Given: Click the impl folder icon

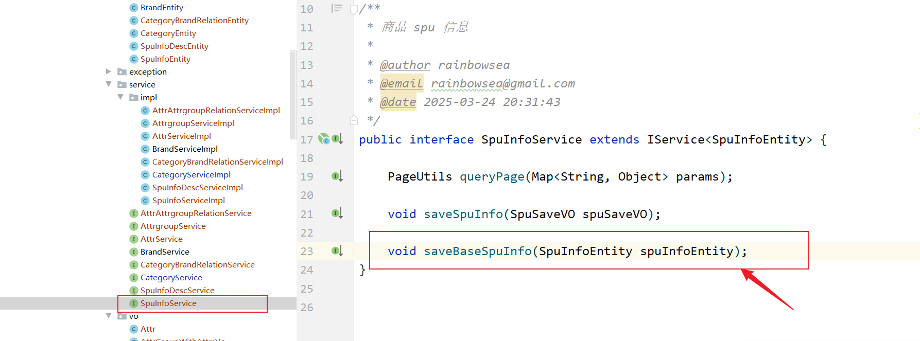Looking at the screenshot, I should pos(134,98).
